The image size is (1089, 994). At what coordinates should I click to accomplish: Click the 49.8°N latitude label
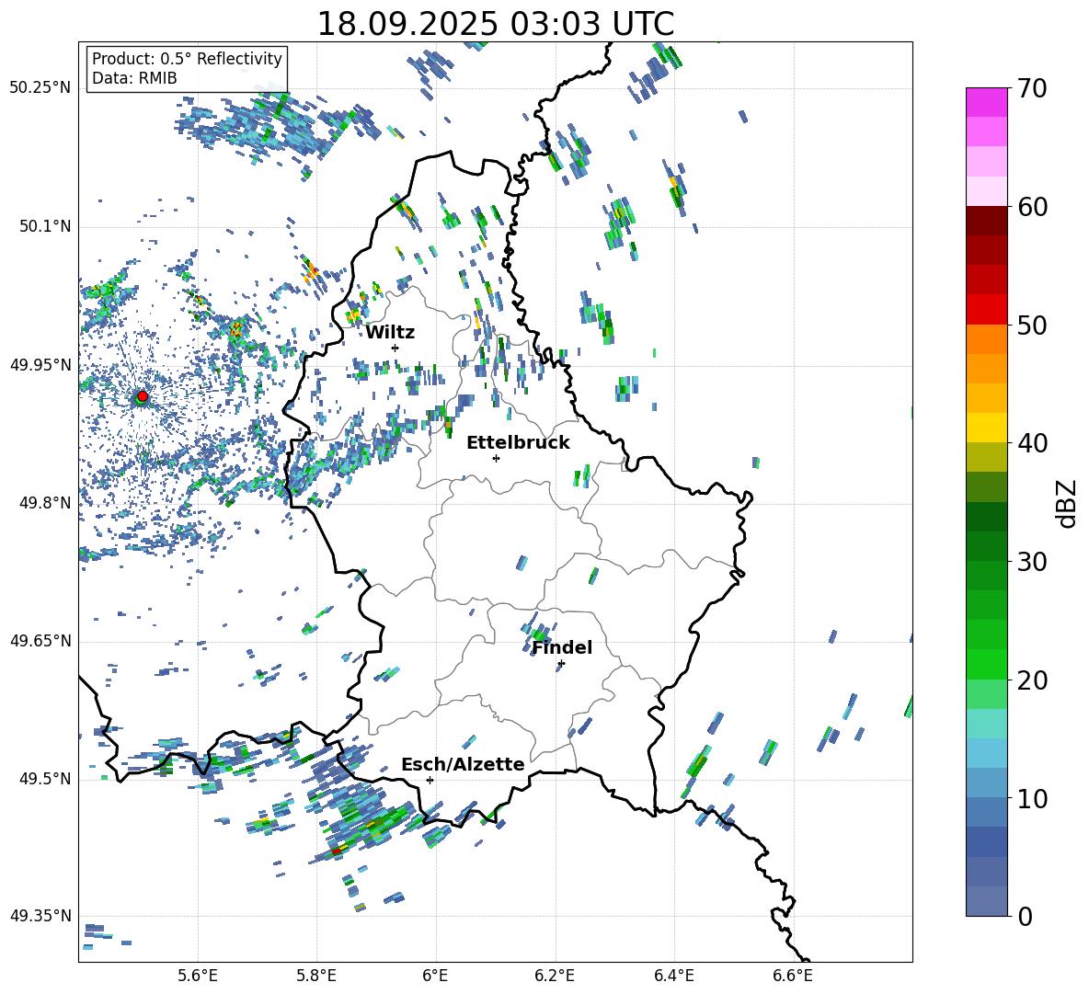[44, 503]
